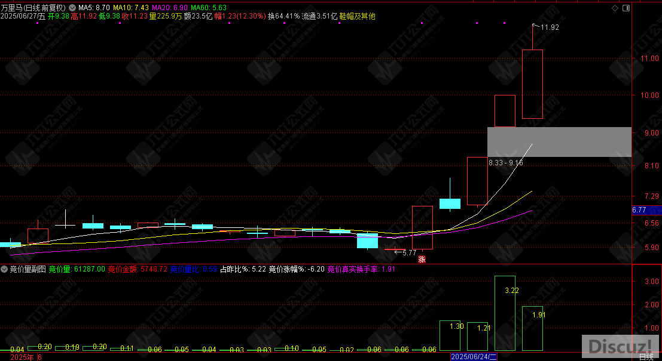Click the gray gap zone labeled 8.33 - 9.16
Screen dimensions: 662x361
559,142
